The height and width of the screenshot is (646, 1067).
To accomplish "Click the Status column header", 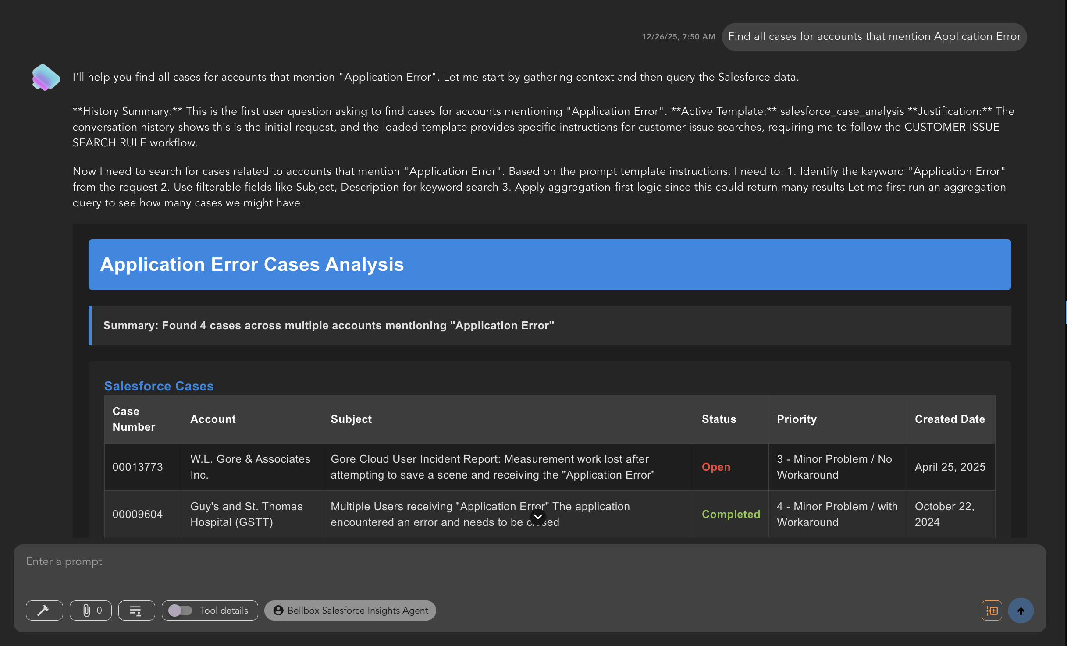I will click(718, 419).
